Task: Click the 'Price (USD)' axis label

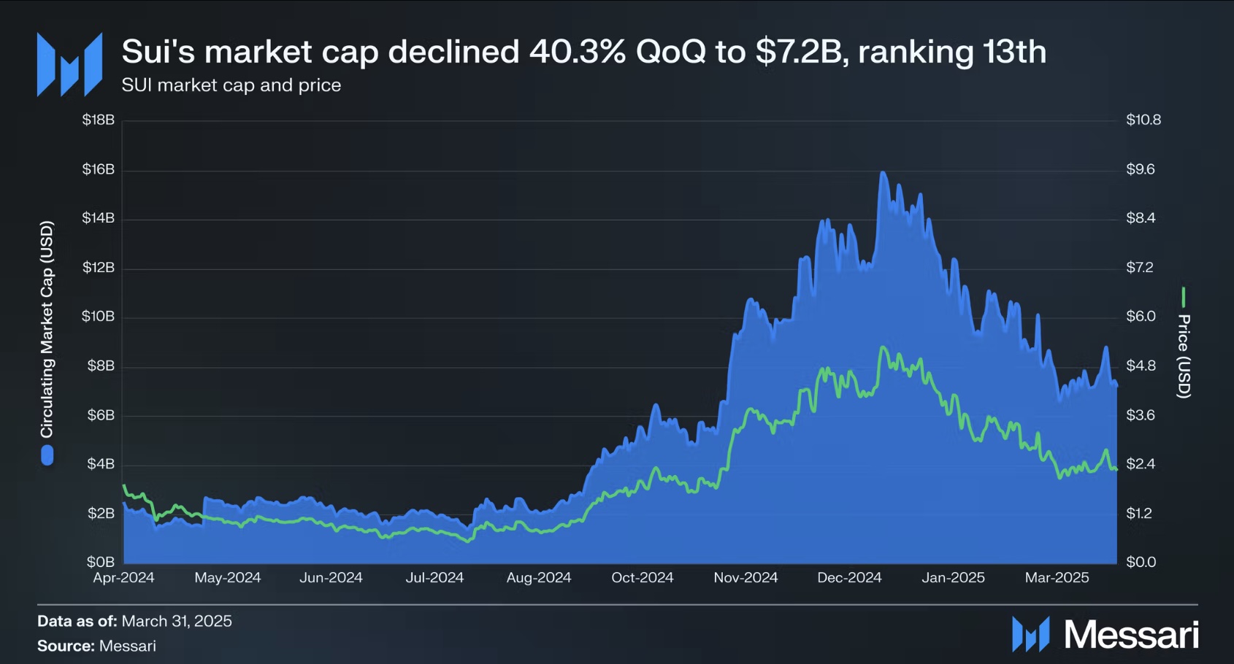Action: 1184,356
